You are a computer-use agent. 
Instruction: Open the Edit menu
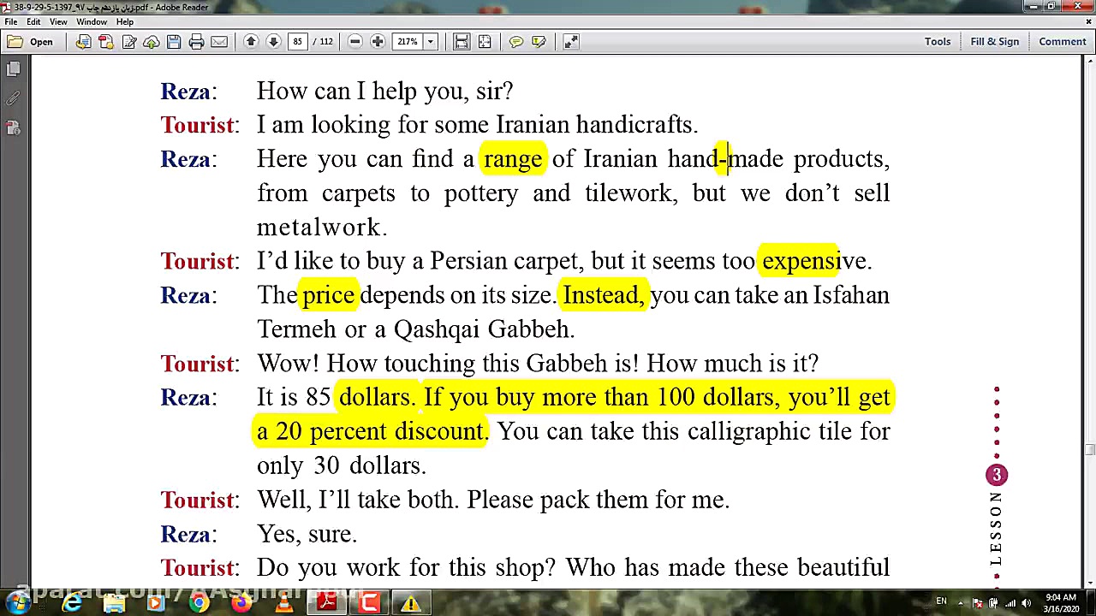(x=33, y=21)
